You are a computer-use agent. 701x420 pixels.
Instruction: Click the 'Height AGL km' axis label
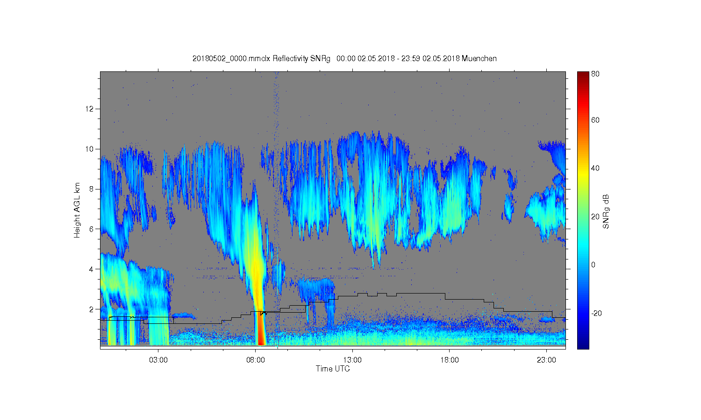pyautogui.click(x=77, y=210)
